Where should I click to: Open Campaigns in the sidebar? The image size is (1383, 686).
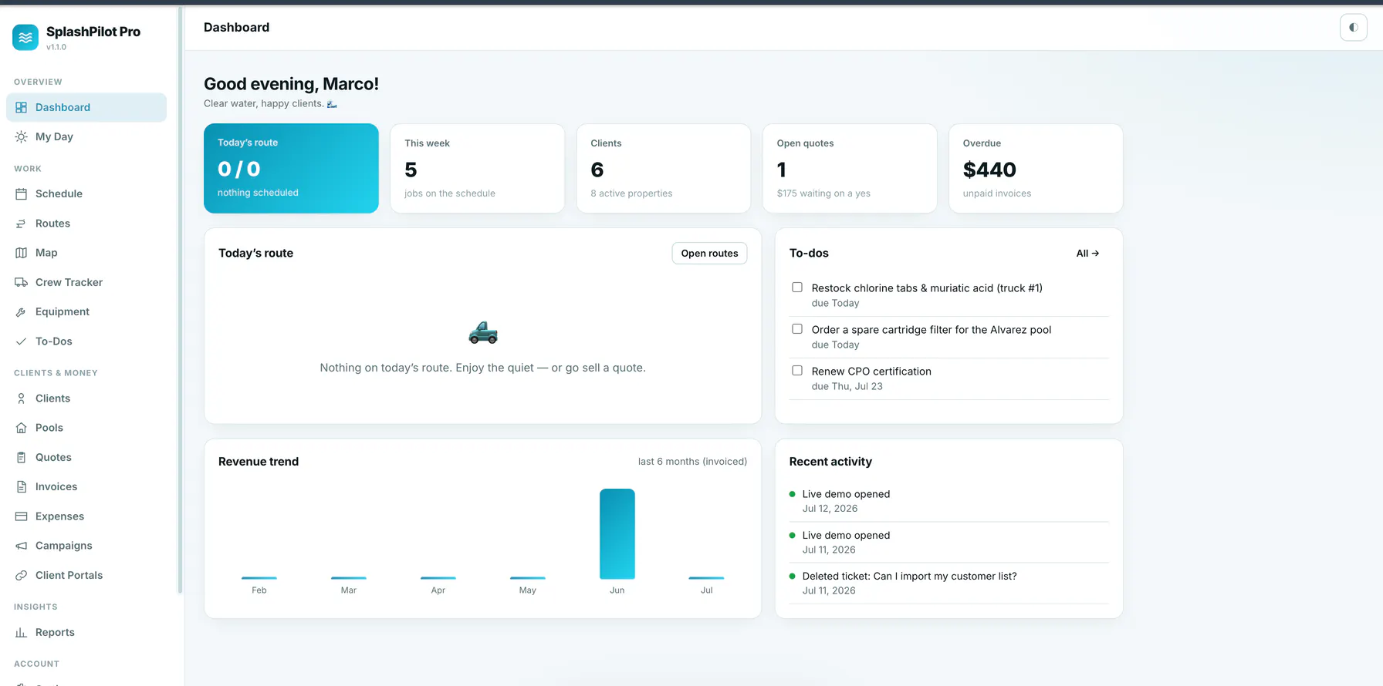pyautogui.click(x=86, y=546)
